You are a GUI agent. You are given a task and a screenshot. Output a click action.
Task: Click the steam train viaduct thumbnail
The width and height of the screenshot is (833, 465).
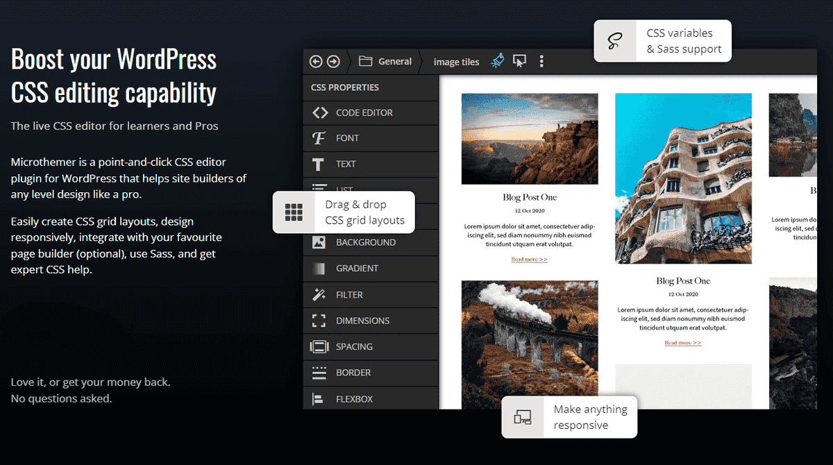click(530, 344)
